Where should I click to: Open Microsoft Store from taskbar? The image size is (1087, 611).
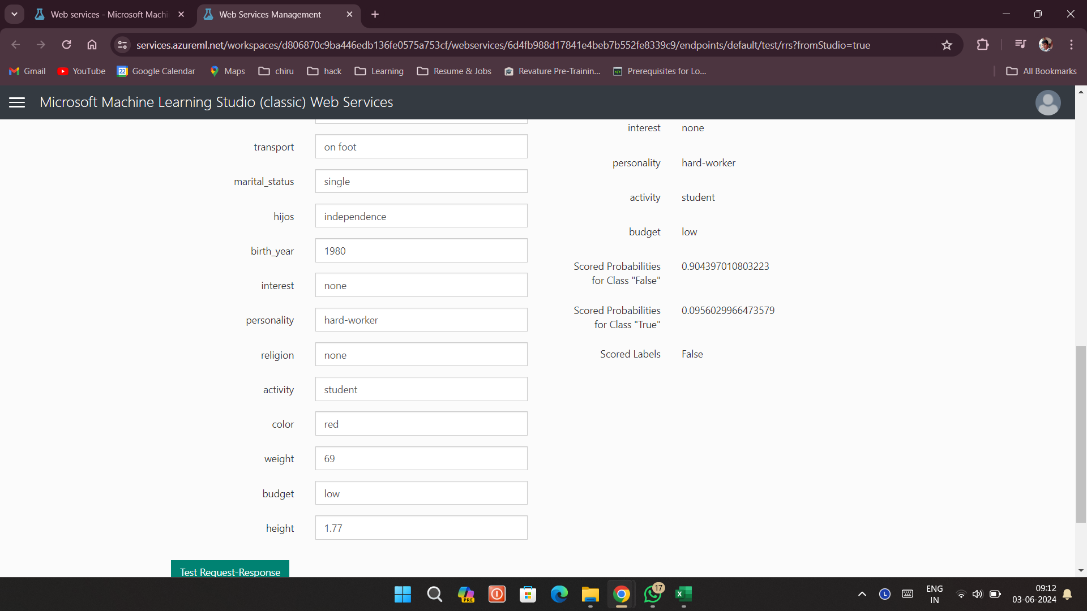(528, 594)
